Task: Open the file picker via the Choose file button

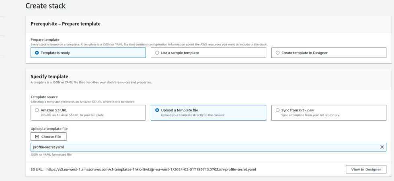Action: 49,137
